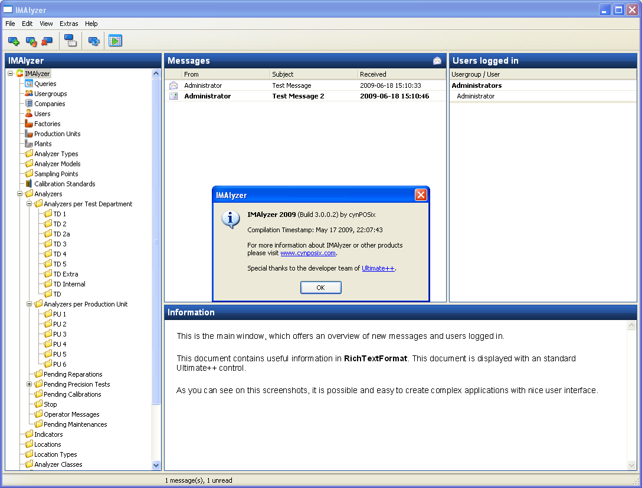Open the File menu
Image resolution: width=642 pixels, height=488 pixels.
[x=10, y=24]
